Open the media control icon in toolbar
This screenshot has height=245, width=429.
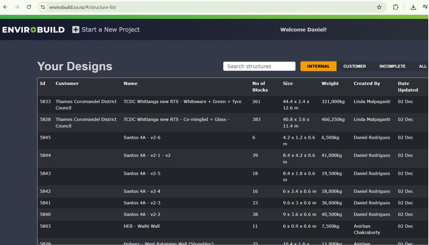[425, 7]
